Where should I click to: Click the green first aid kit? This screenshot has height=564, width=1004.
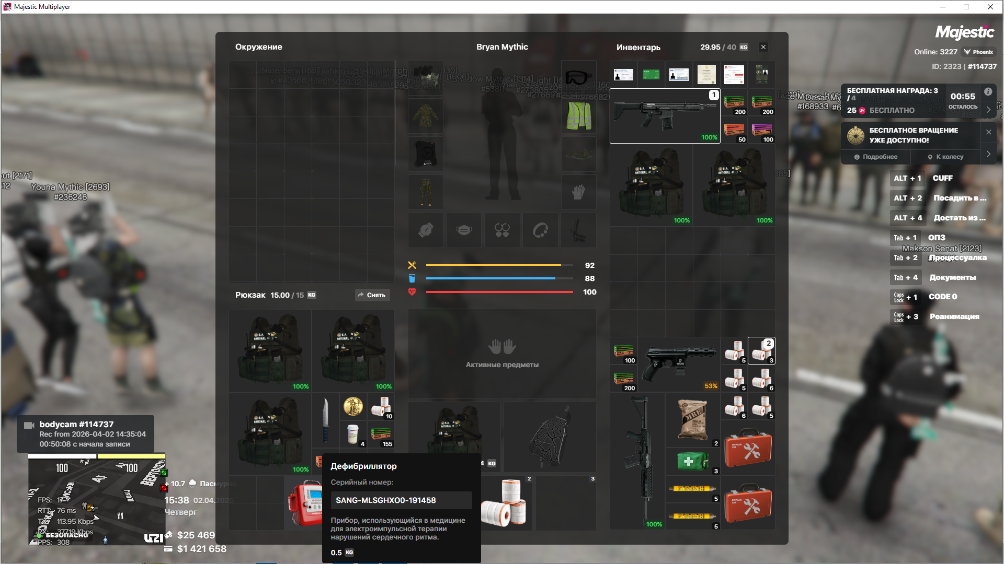pos(692,461)
